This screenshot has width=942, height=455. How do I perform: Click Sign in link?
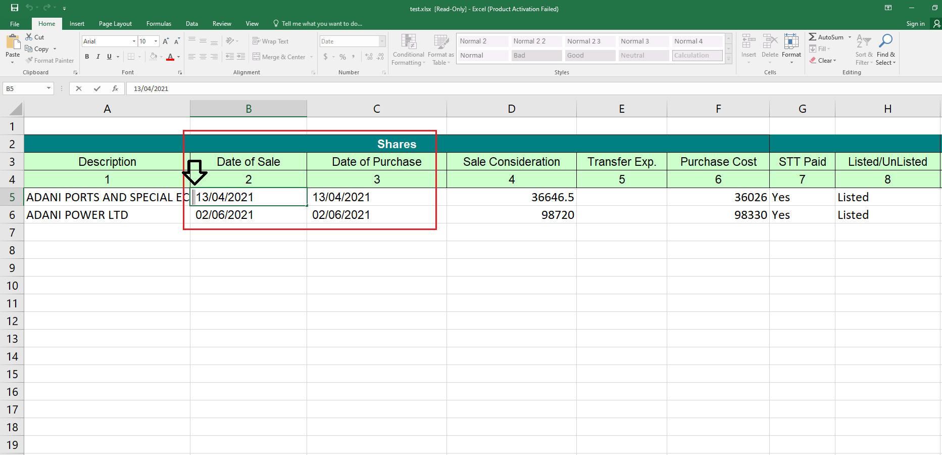915,24
